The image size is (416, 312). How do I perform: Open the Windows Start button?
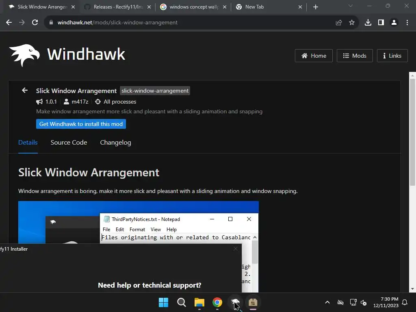point(163,302)
